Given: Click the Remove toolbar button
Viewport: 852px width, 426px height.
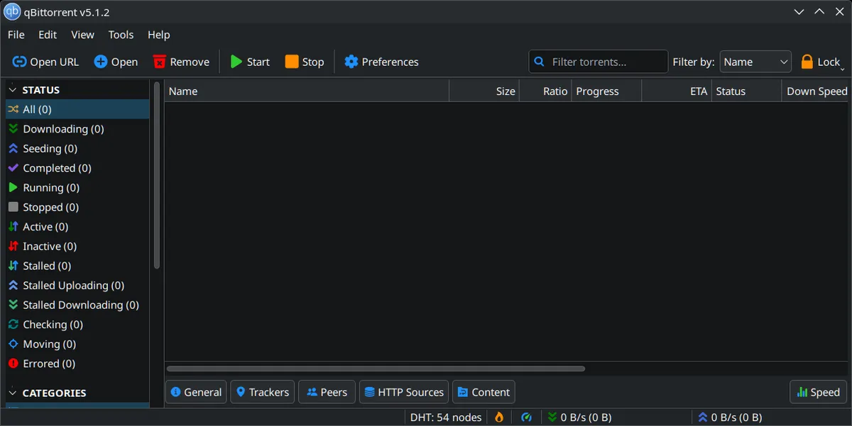Looking at the screenshot, I should pyautogui.click(x=181, y=62).
